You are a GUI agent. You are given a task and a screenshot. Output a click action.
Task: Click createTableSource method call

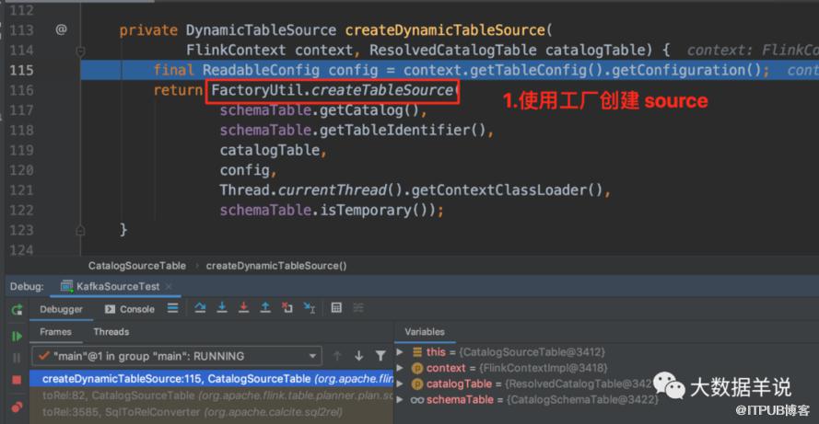point(382,90)
